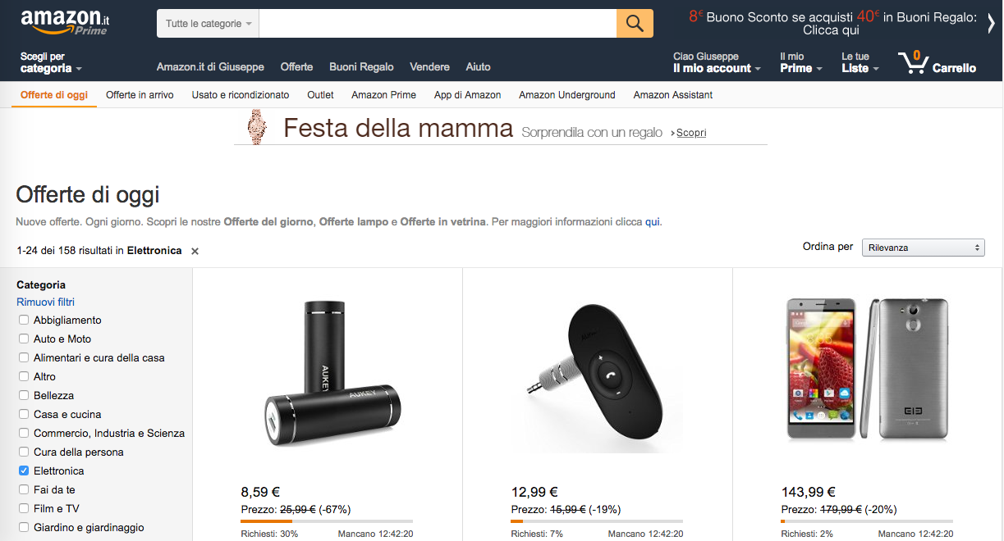This screenshot has height=541, width=1004.
Task: Click the orange search magnifier button
Action: pos(635,23)
